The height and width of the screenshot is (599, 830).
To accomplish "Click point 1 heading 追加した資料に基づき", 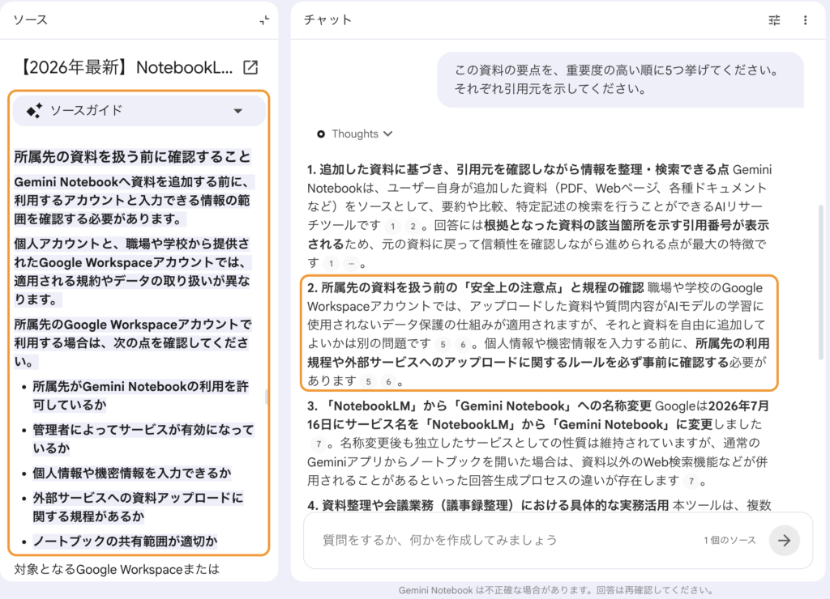I will pyautogui.click(x=518, y=170).
